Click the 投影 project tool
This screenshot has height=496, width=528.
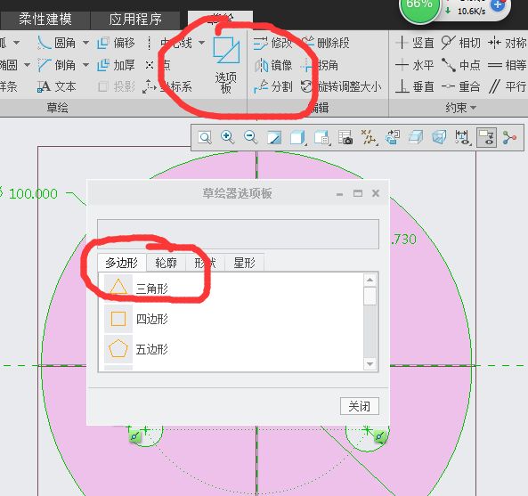[117, 86]
